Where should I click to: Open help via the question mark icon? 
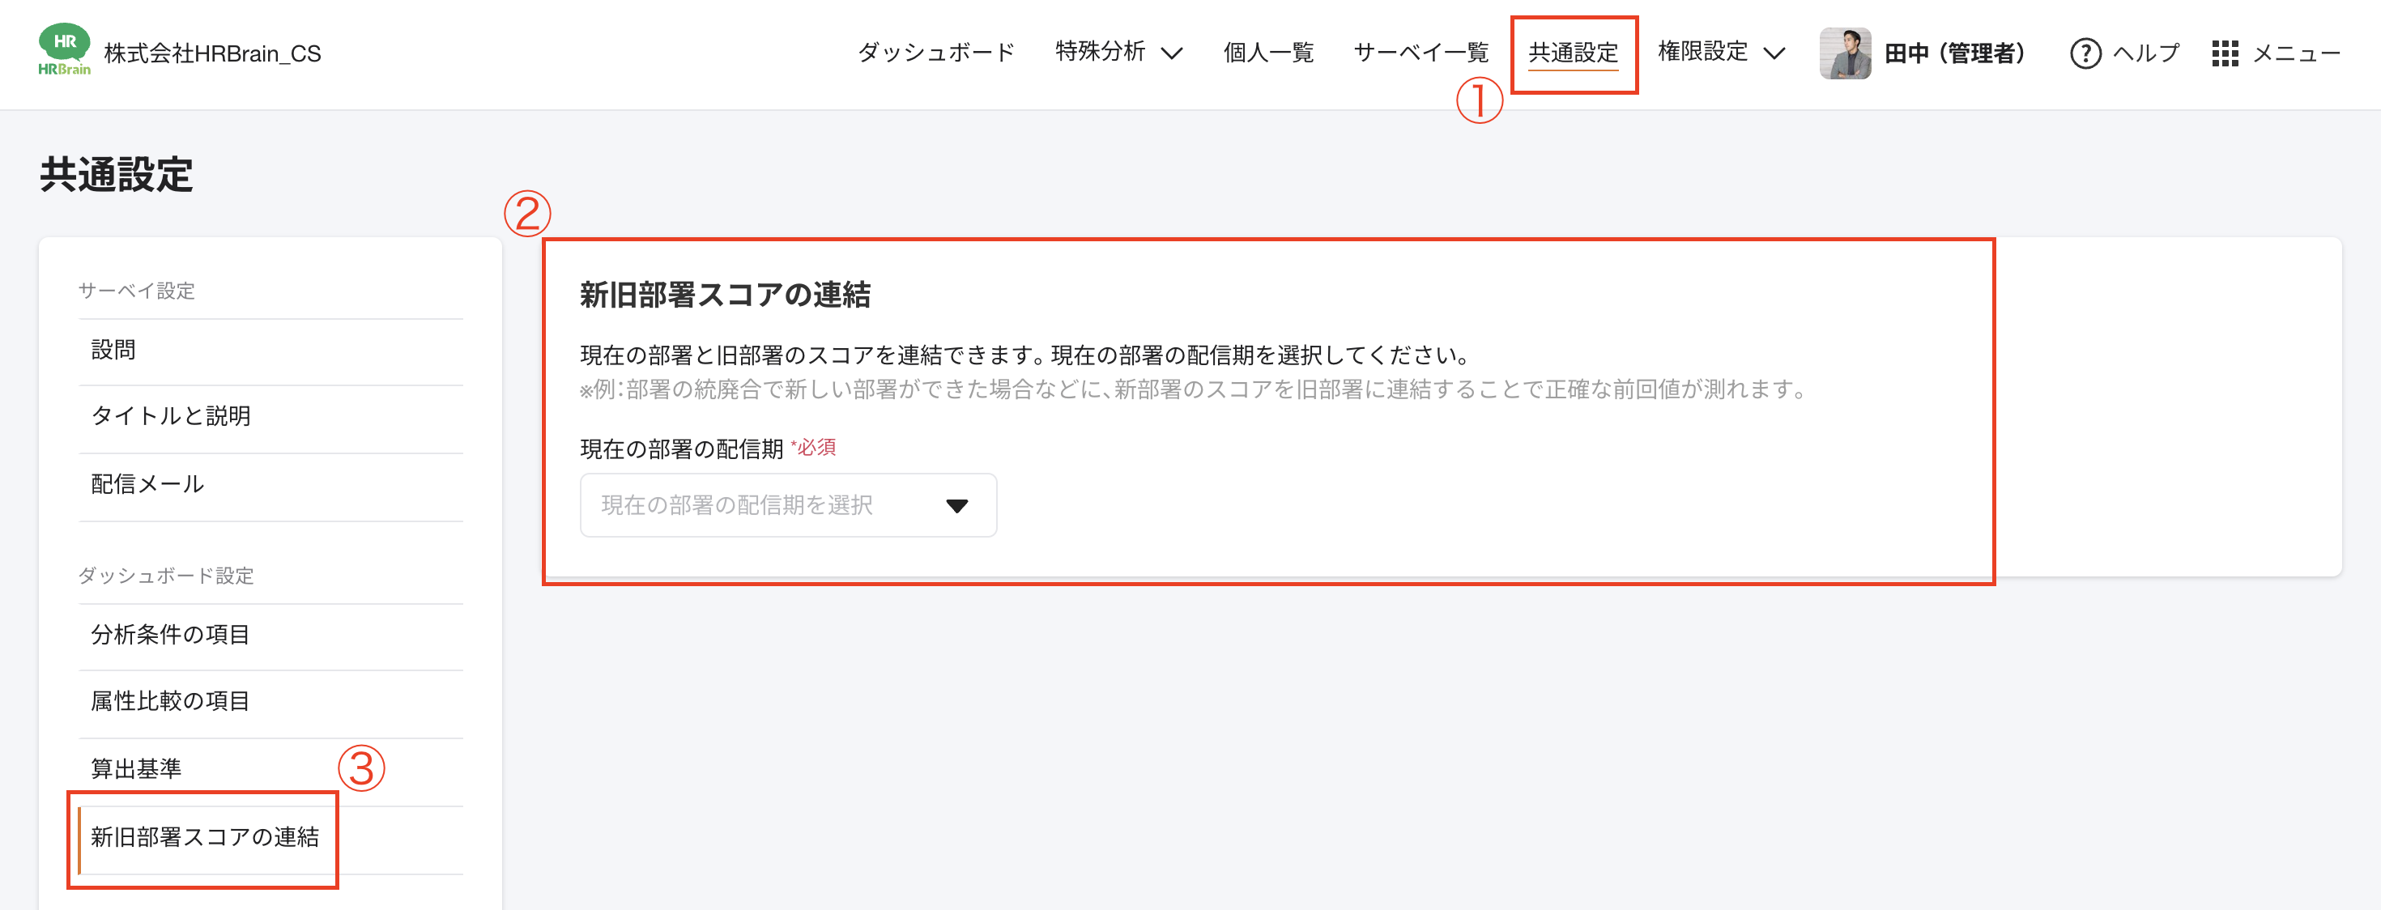(2087, 53)
